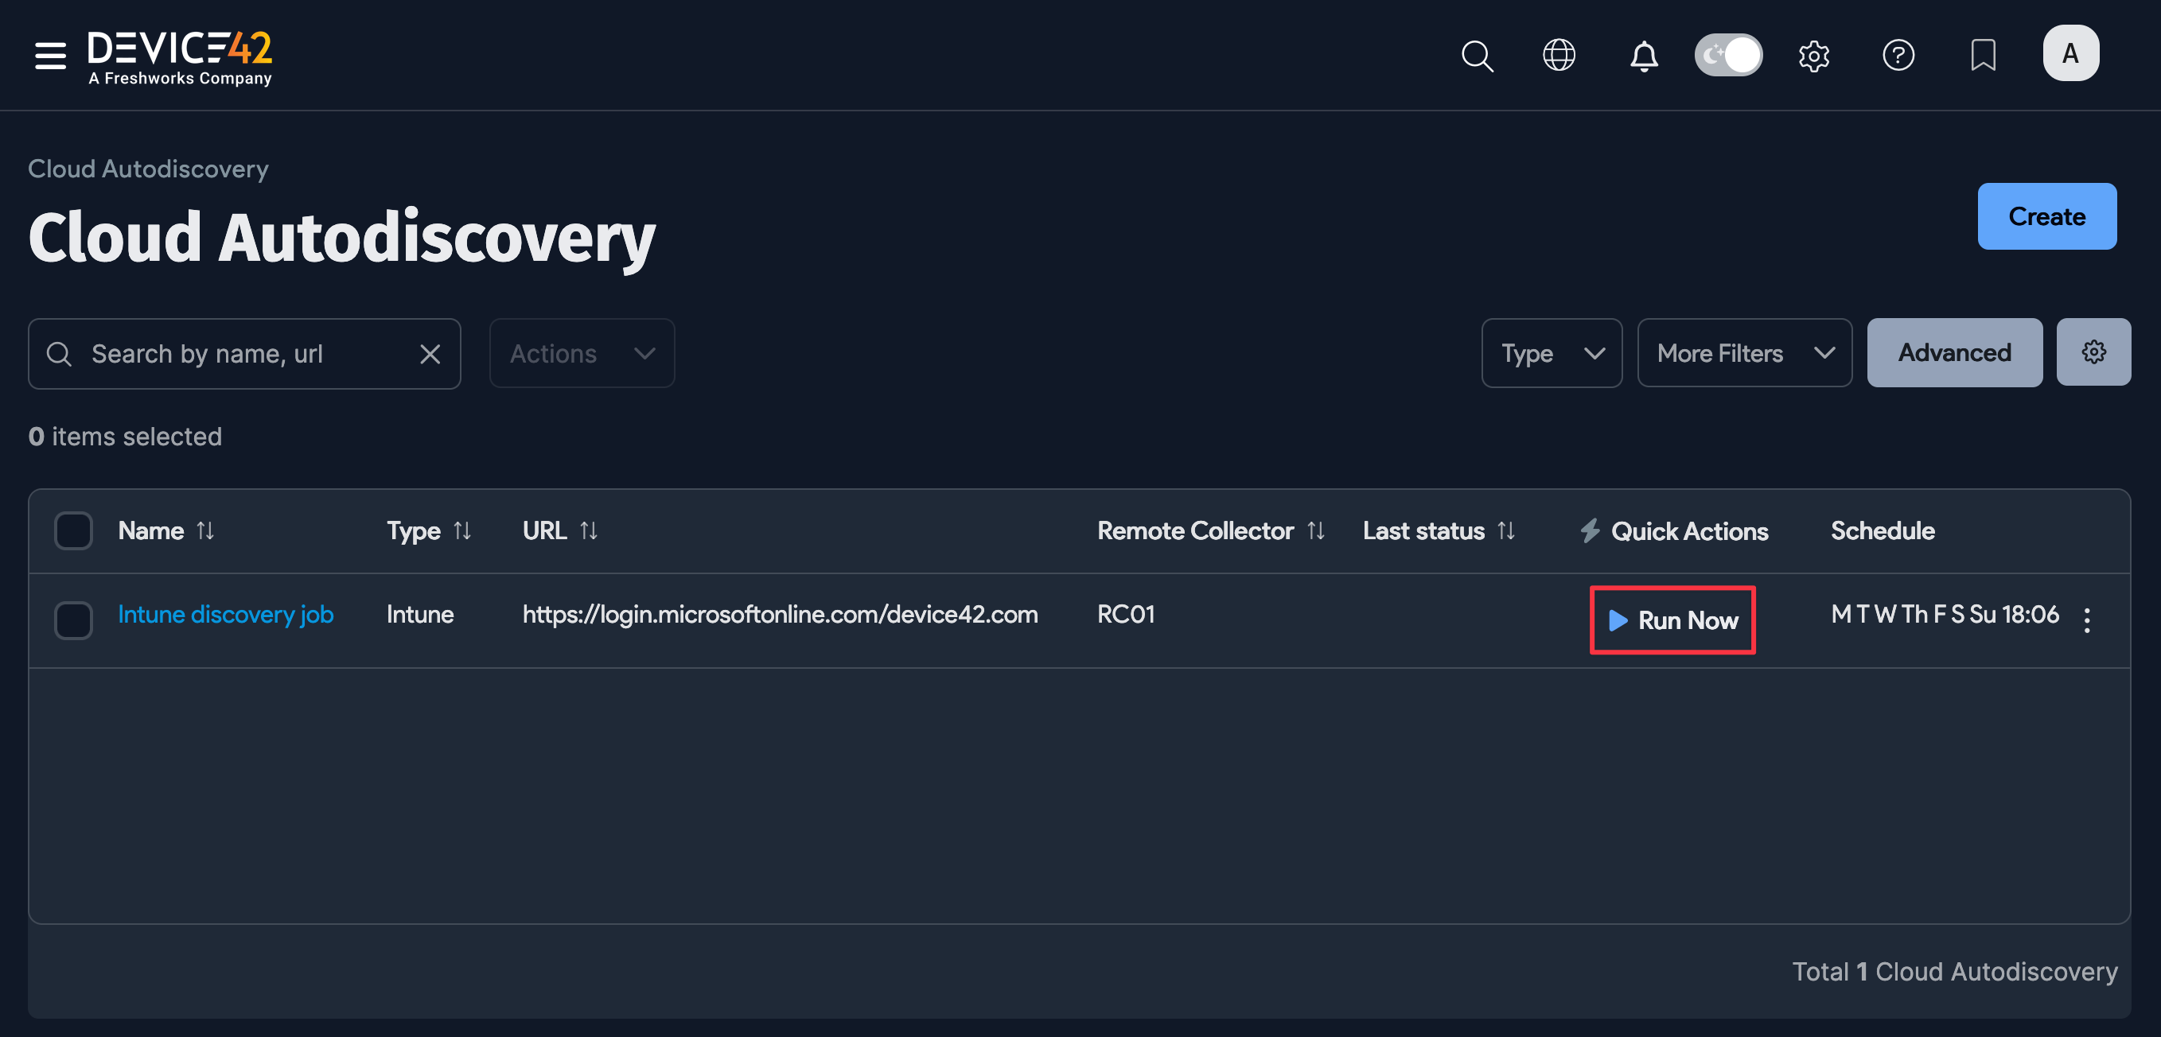The image size is (2161, 1037).
Task: Open the navigation hamburger menu
Action: click(x=49, y=56)
